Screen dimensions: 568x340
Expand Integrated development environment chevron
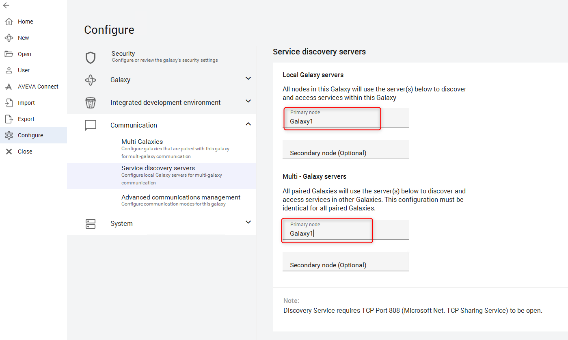pyautogui.click(x=248, y=101)
